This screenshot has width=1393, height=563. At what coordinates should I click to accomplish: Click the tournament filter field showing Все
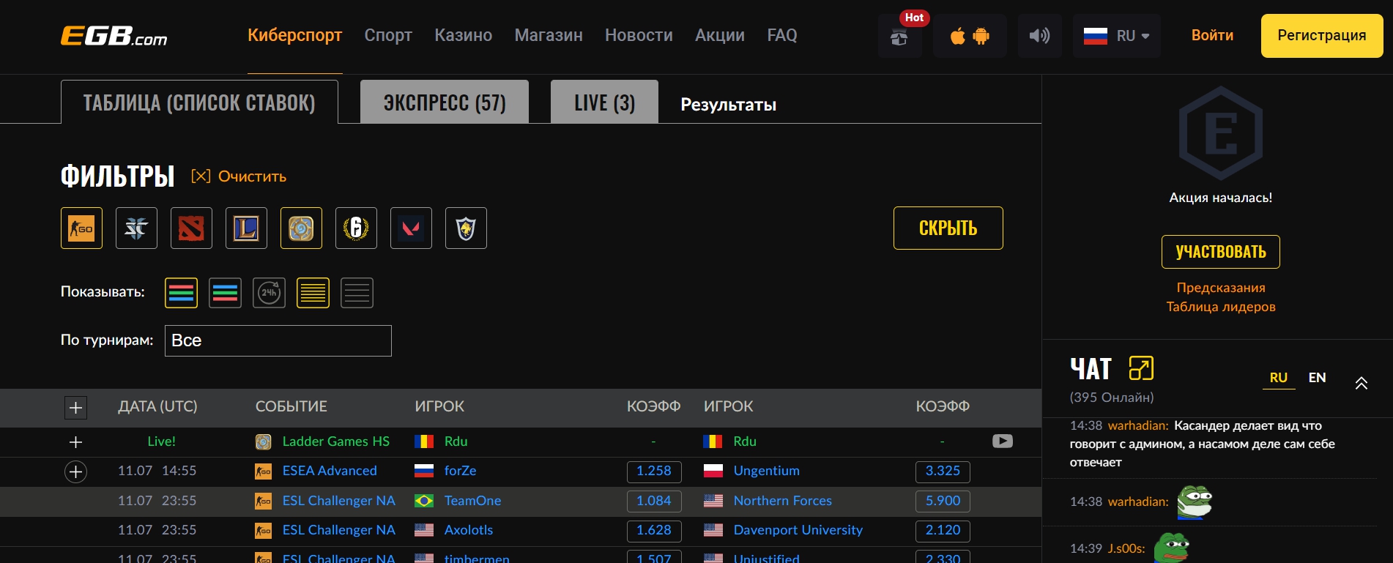click(x=278, y=340)
